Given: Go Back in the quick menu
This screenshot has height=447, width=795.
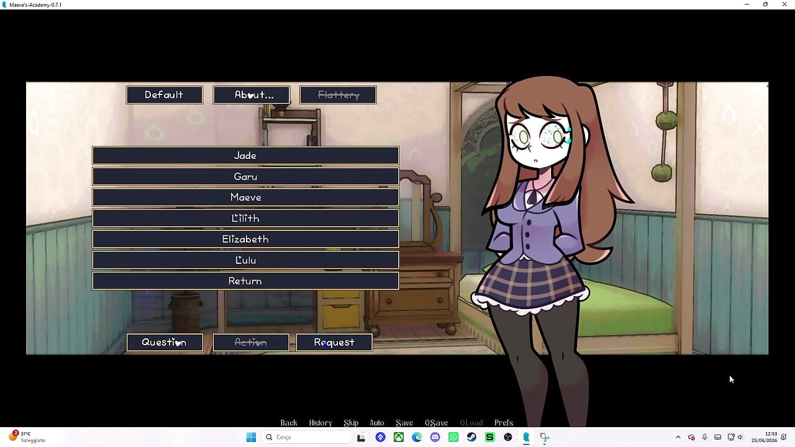Looking at the screenshot, I should coord(289,423).
